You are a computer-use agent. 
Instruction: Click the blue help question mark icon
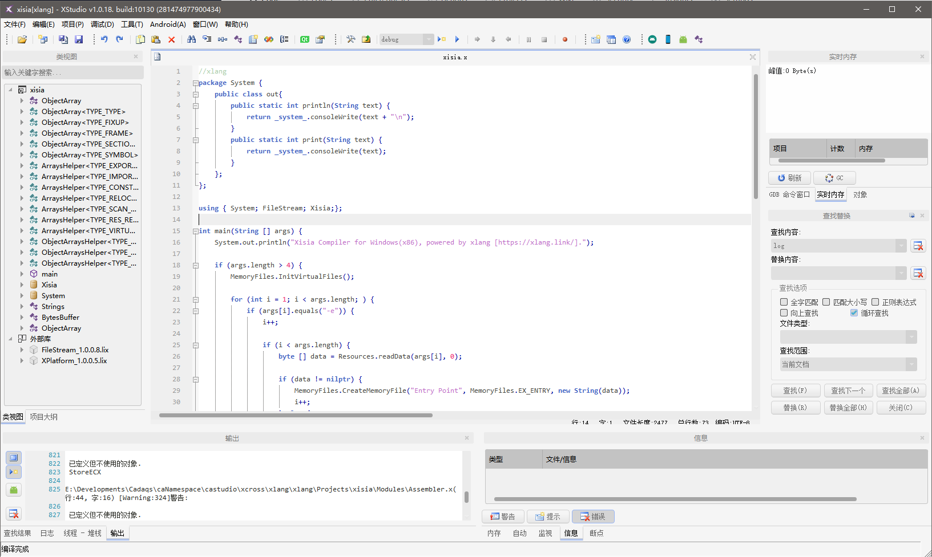(x=627, y=39)
